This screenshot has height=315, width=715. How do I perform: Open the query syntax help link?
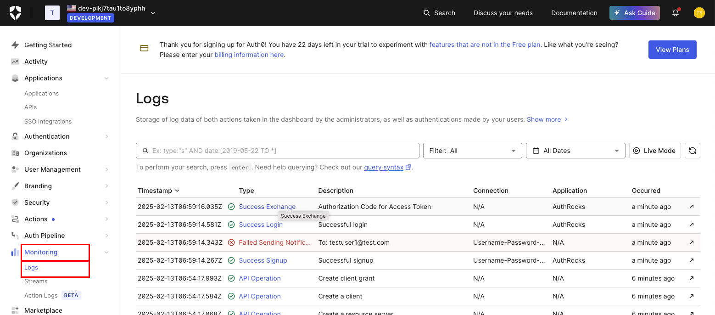click(384, 167)
